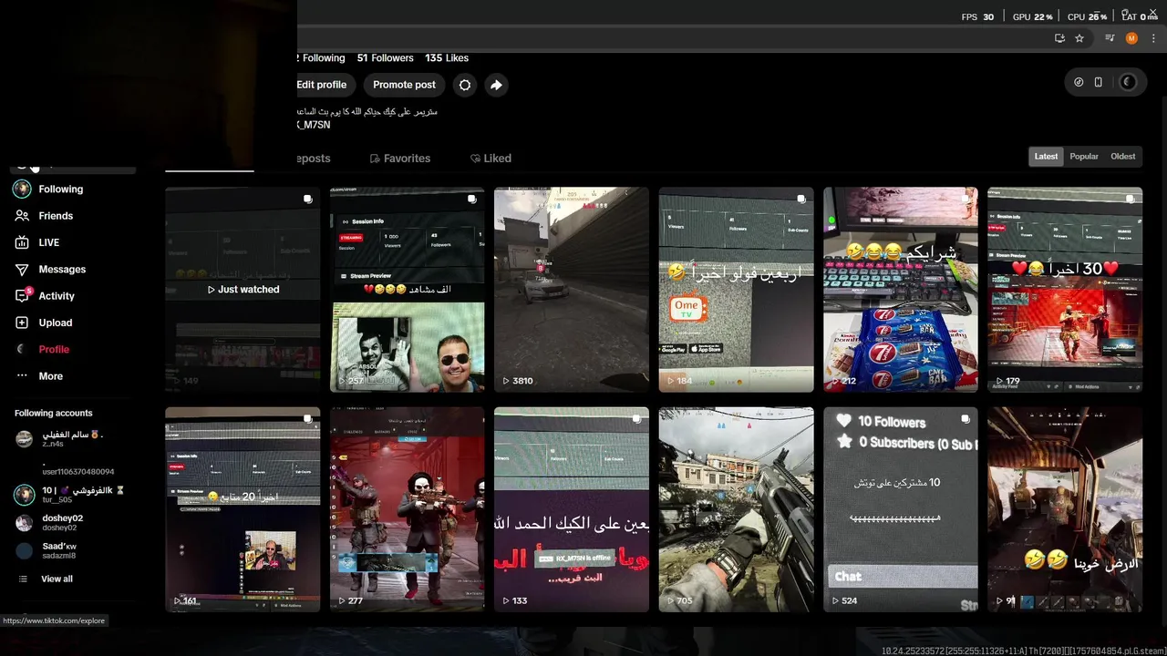Open snacks keyboard video with 212 views
The width and height of the screenshot is (1167, 656).
[x=901, y=290]
